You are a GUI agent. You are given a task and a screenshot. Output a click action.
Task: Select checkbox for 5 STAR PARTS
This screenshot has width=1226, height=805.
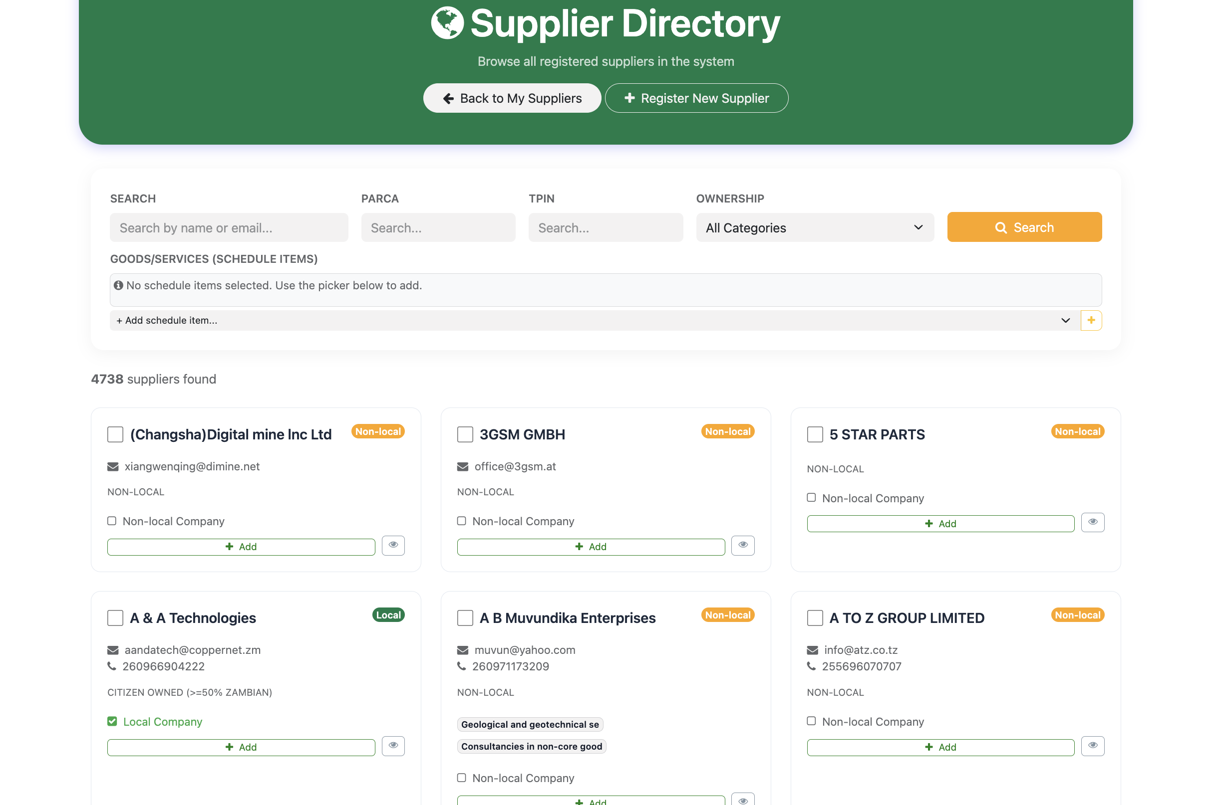[x=815, y=434]
